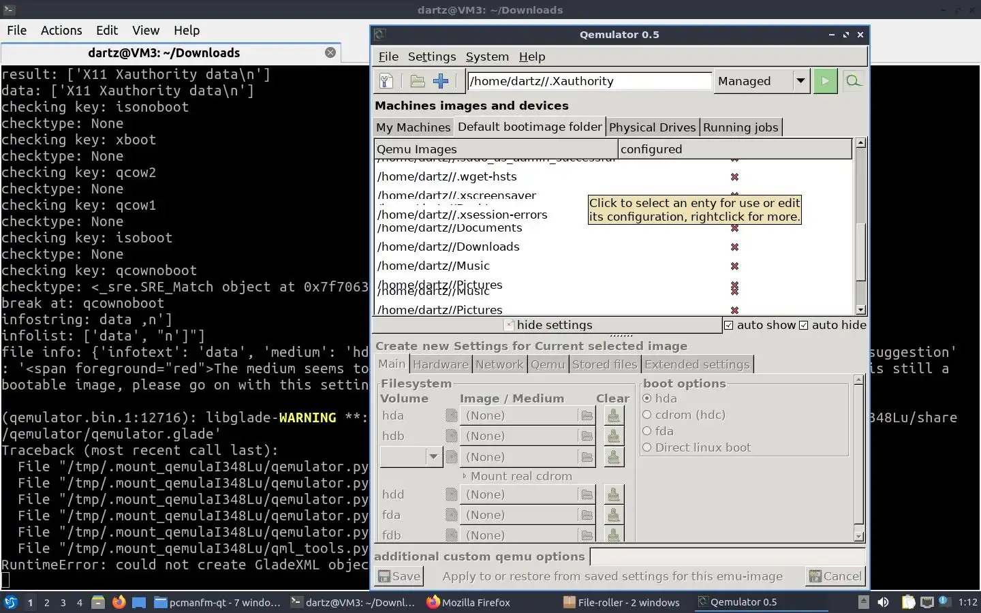Open the Managed mode dropdown
The width and height of the screenshot is (981, 613).
pos(762,81)
